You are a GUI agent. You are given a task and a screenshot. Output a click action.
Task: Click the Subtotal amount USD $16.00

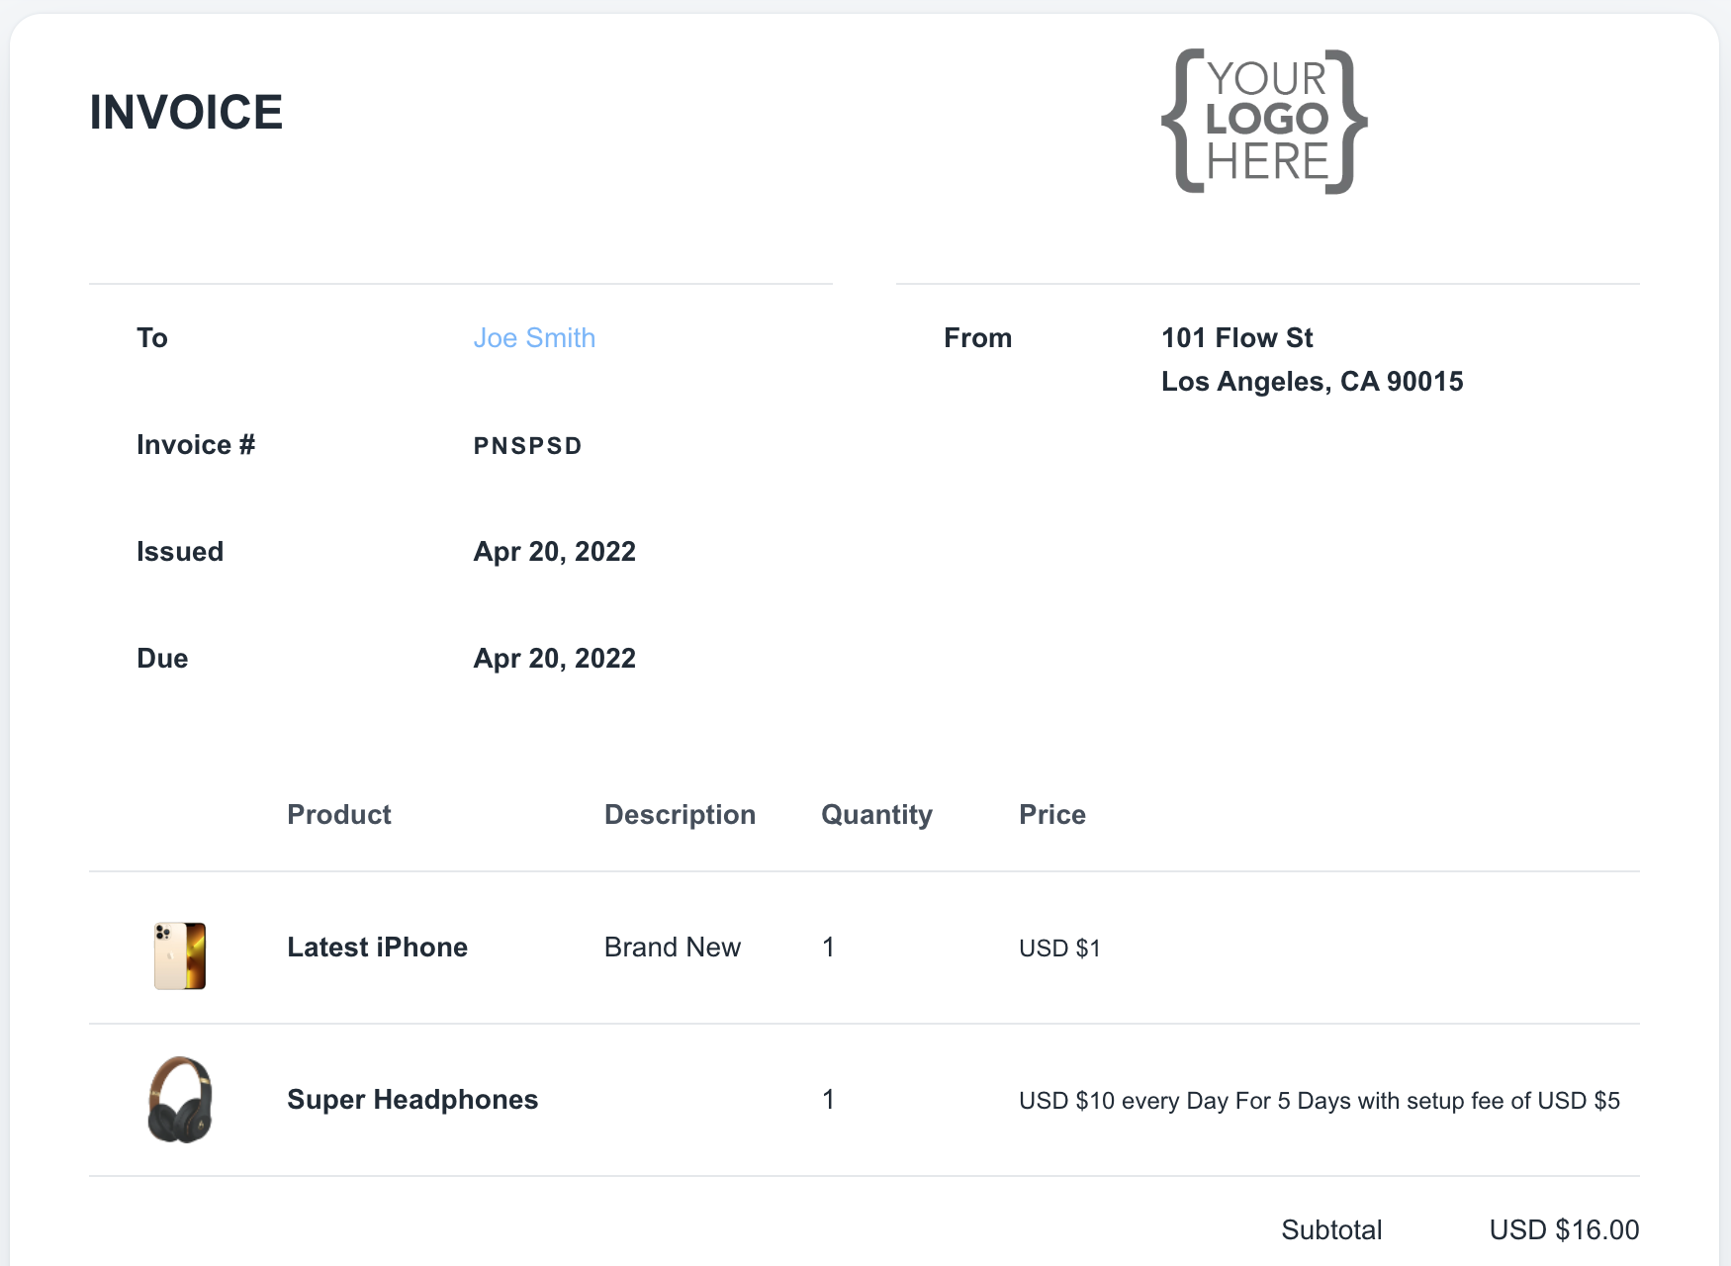[1564, 1230]
